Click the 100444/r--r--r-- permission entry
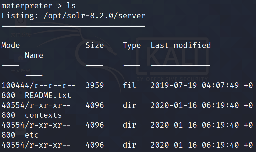The height and width of the screenshot is (152, 256). [38, 85]
